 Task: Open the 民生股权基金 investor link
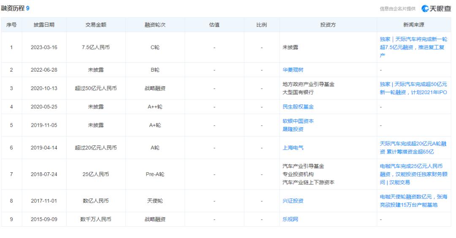tap(298, 107)
